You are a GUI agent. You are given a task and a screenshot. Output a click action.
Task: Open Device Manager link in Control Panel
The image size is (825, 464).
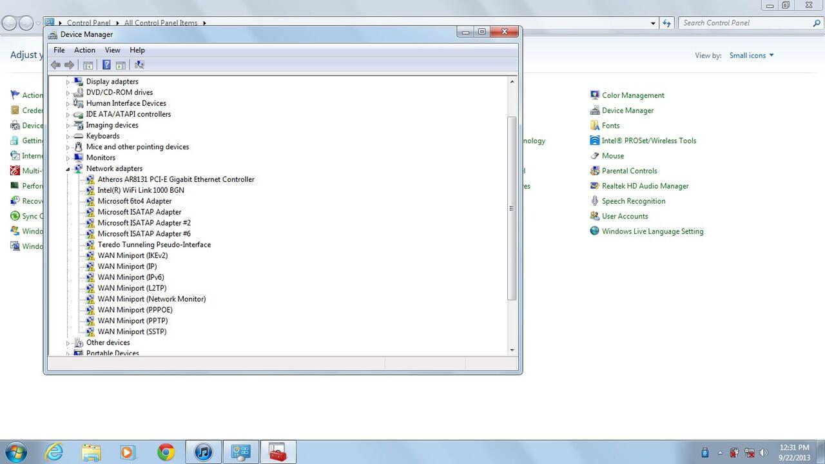(x=628, y=110)
